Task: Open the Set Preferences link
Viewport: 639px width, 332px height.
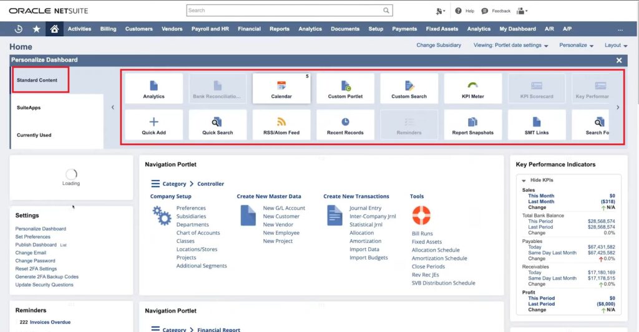Action: [x=32, y=237]
